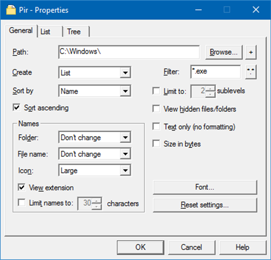Enable Text only (no formatting)
This screenshot has height=260, width=271.
coord(156,127)
